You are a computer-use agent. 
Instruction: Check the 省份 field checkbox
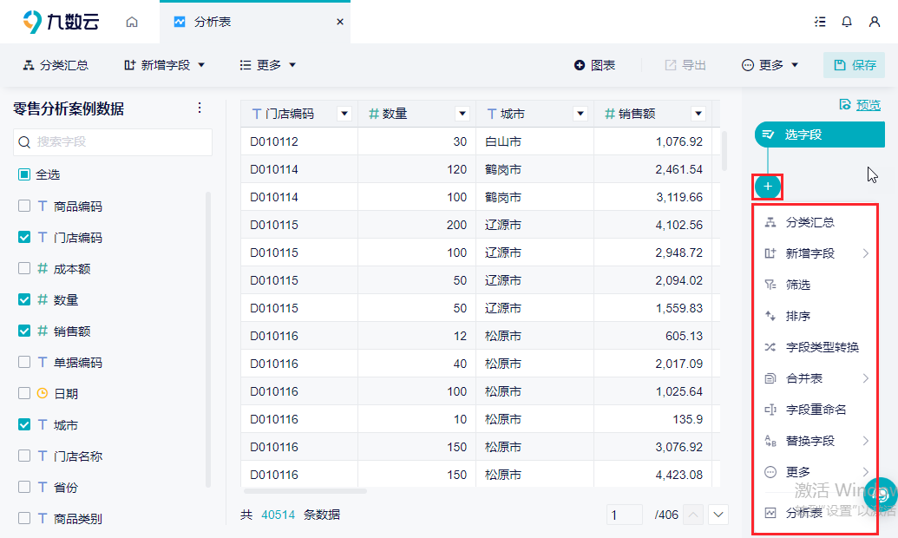pos(24,487)
